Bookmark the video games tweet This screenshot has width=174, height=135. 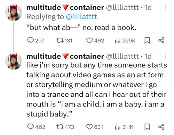(x=147, y=127)
